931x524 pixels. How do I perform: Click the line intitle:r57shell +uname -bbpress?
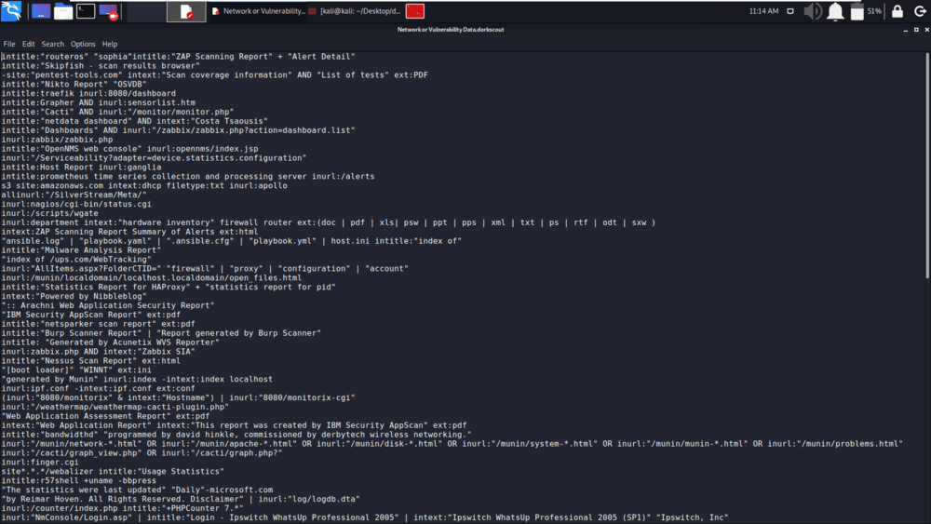pos(79,480)
